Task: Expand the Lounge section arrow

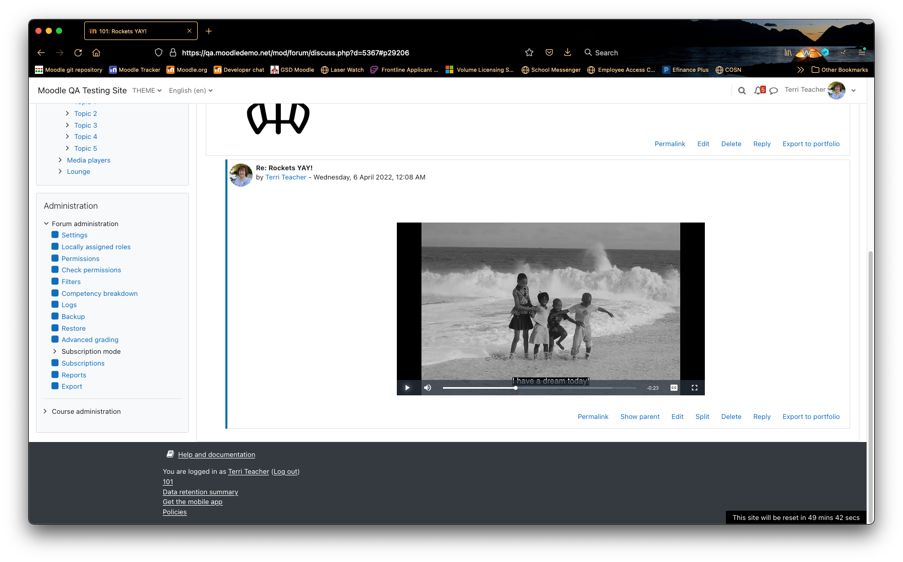Action: point(60,171)
